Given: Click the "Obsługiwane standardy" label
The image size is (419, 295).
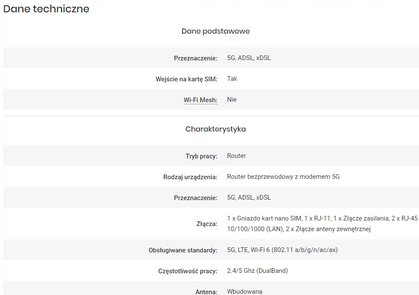Looking at the screenshot, I should point(183,250).
